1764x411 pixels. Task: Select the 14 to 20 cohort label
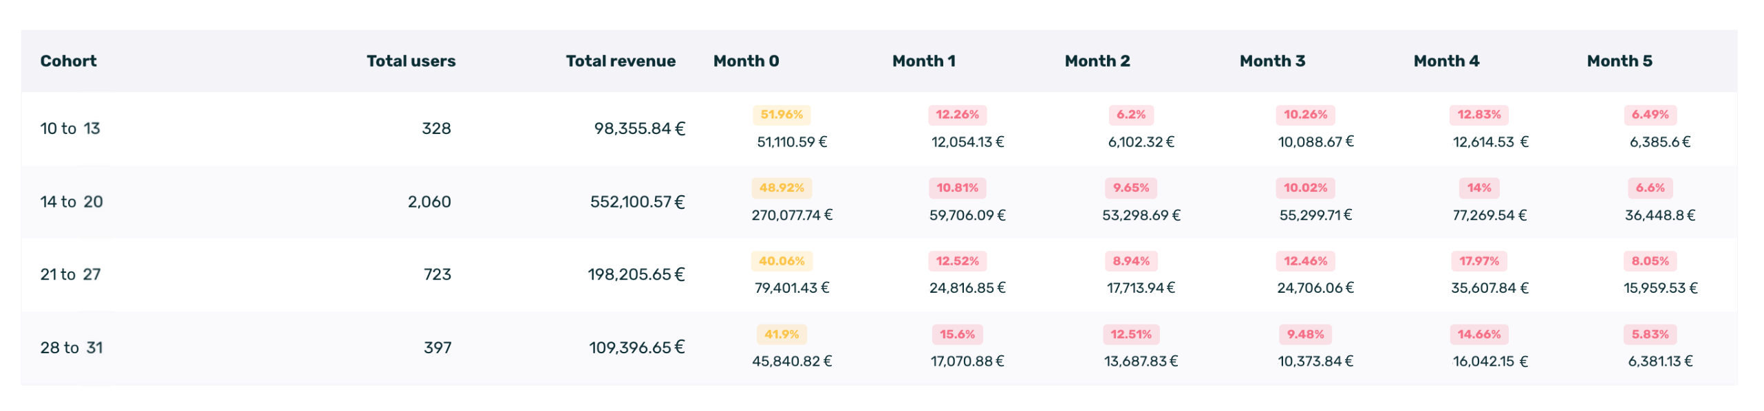click(x=72, y=201)
